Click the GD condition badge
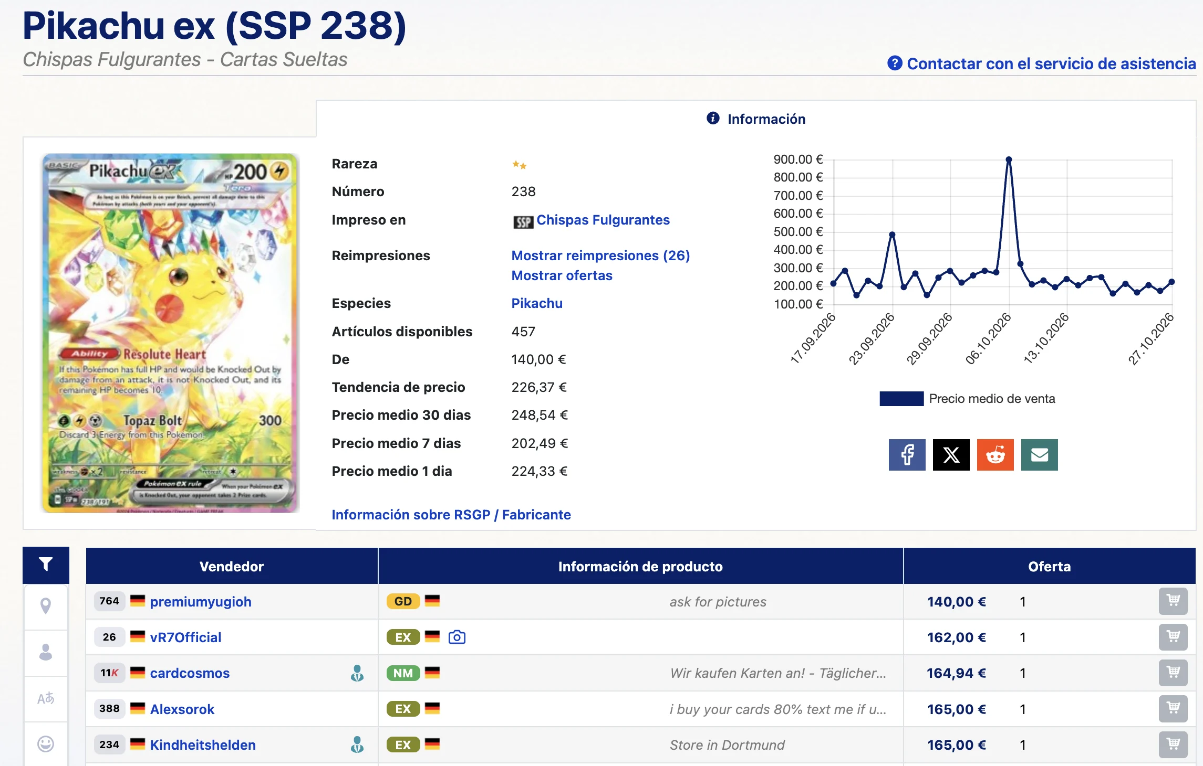This screenshot has height=766, width=1203. pos(403,601)
